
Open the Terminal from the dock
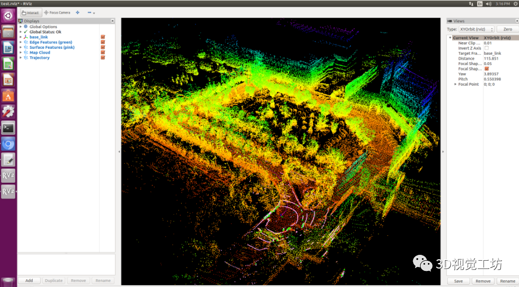tap(8, 128)
